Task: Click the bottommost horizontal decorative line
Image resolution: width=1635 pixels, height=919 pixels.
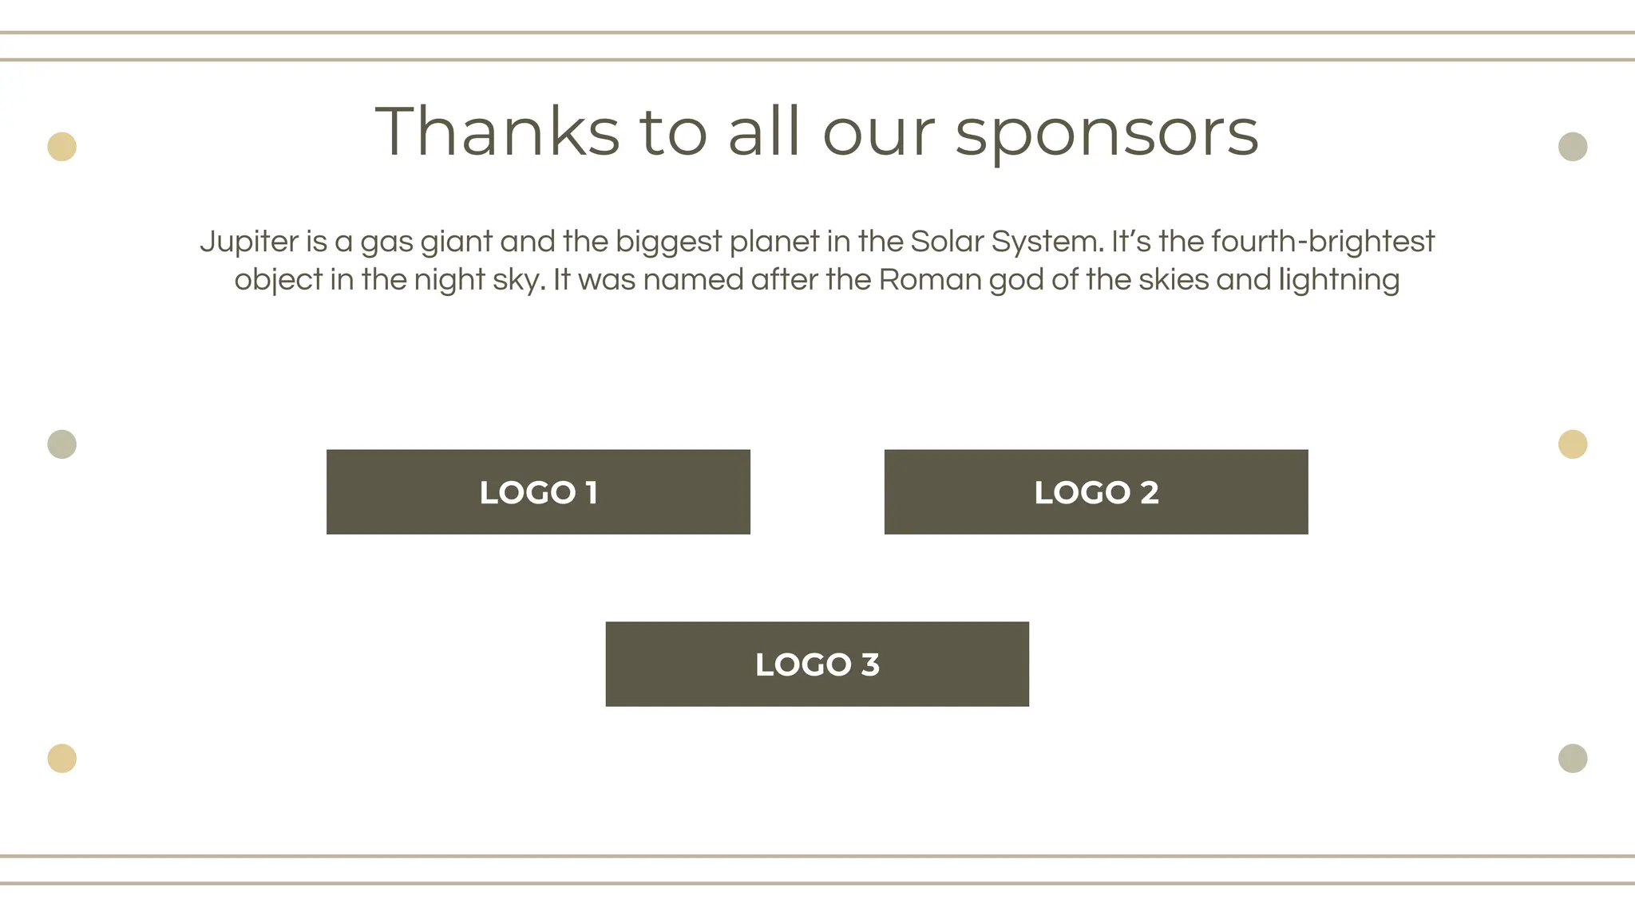Action: click(x=817, y=883)
